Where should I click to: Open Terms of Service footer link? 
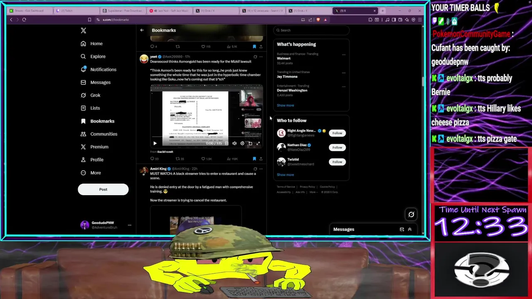286,187
